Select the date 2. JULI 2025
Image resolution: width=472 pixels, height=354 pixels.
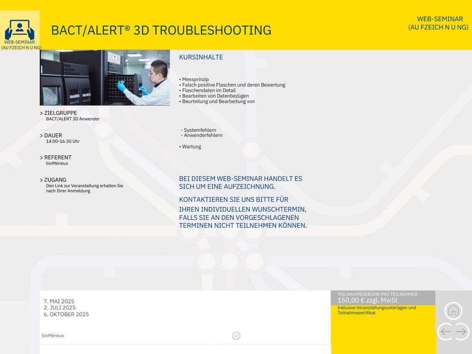point(59,307)
